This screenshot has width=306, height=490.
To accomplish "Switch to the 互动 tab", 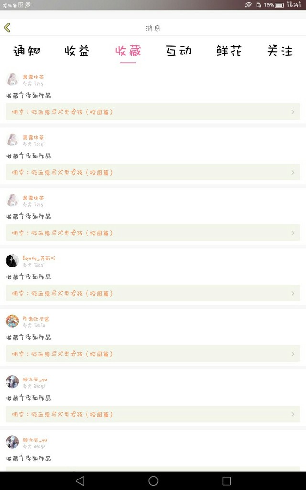I will [179, 51].
